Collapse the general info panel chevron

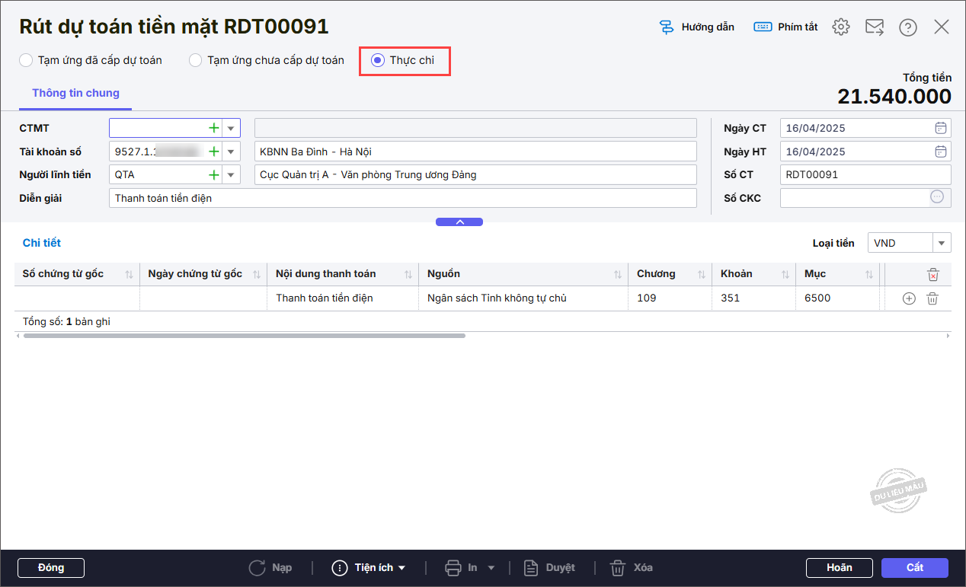coord(459,222)
